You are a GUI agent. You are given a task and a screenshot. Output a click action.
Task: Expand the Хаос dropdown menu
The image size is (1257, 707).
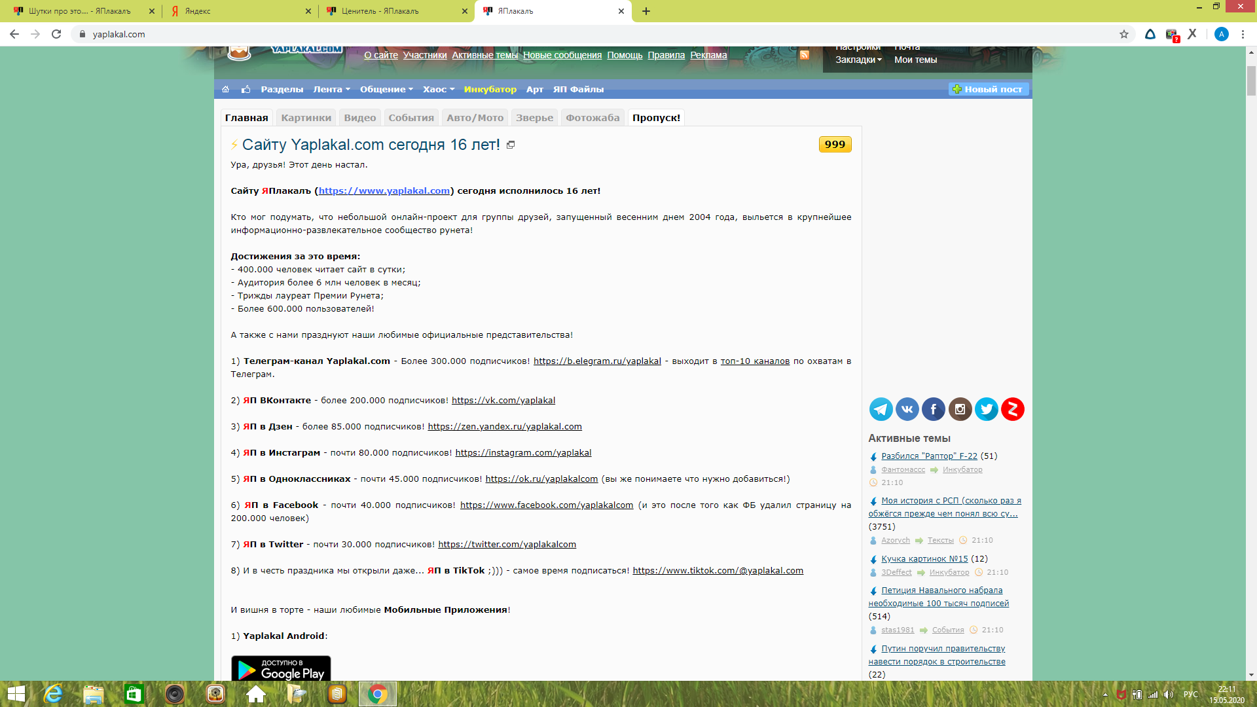(x=439, y=89)
